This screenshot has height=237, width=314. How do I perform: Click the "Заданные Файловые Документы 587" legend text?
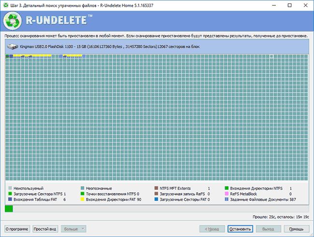pos(263,199)
